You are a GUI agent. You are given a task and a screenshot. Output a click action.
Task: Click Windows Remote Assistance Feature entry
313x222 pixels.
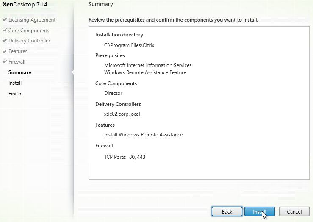point(145,72)
